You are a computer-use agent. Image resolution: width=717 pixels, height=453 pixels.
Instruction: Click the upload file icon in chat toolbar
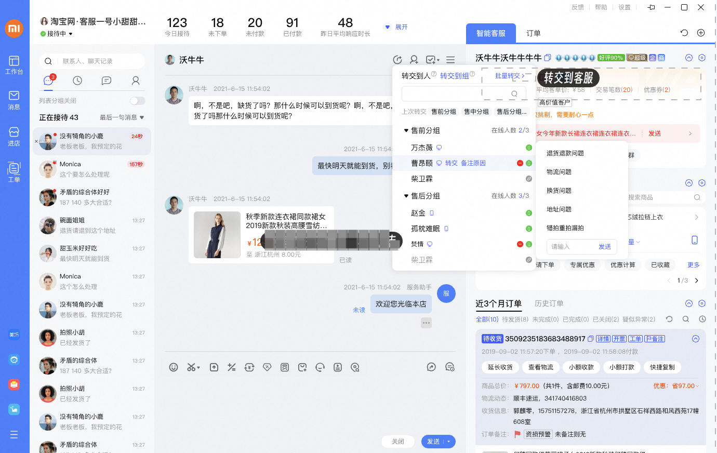[214, 367]
